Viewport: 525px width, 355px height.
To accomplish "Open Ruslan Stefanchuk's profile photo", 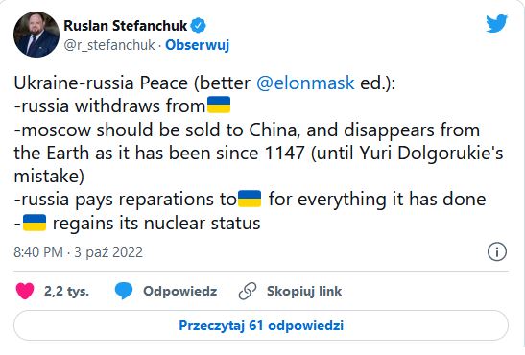I will tap(36, 35).
